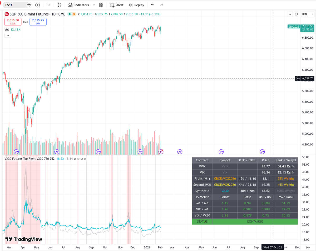
Task: Click the orange 55% Weight cell
Action: (x=286, y=178)
